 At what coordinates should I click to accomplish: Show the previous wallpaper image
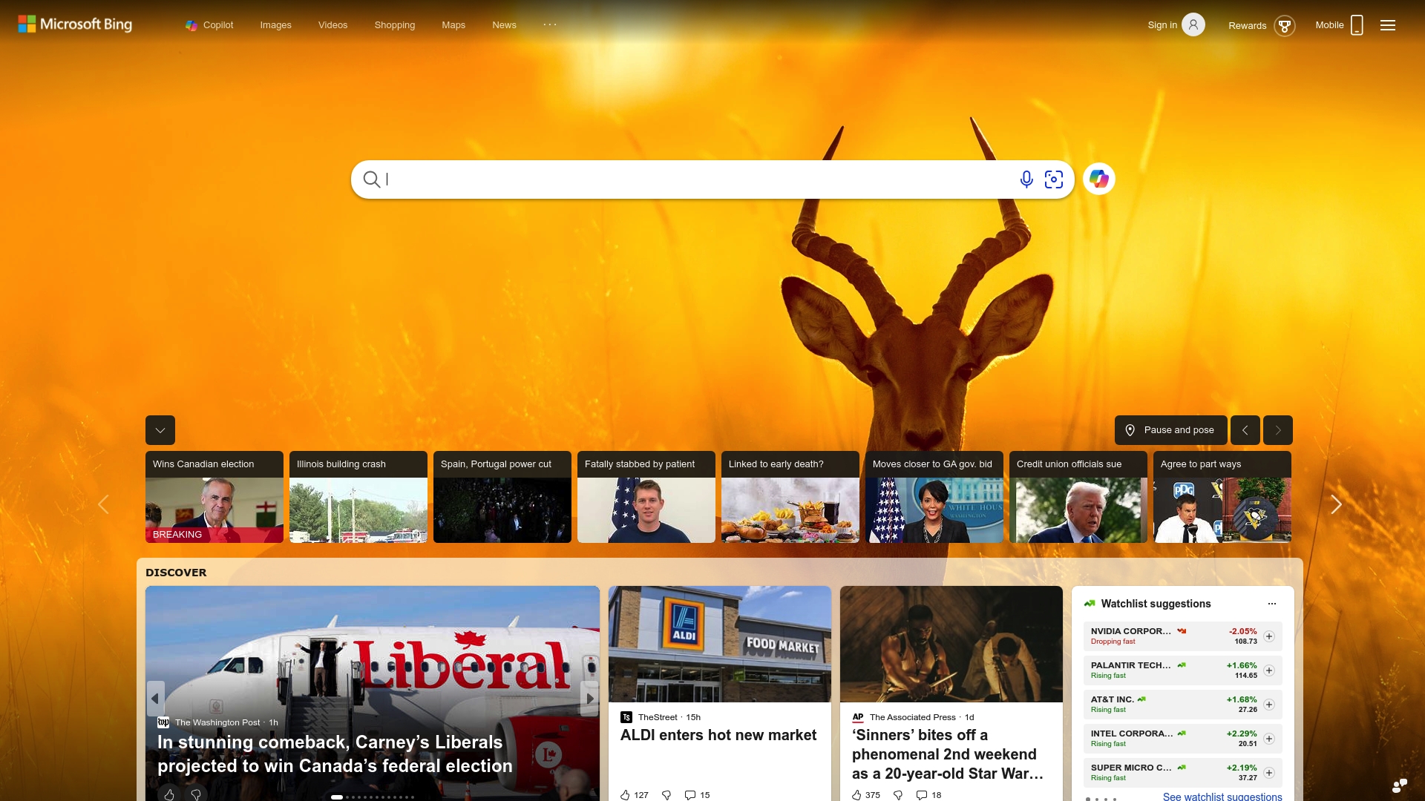click(x=1245, y=430)
